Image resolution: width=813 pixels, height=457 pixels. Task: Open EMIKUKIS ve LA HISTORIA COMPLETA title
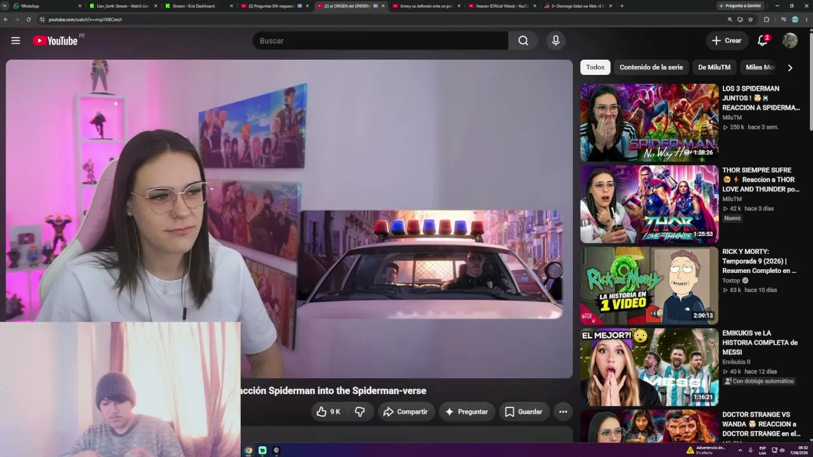pos(760,343)
